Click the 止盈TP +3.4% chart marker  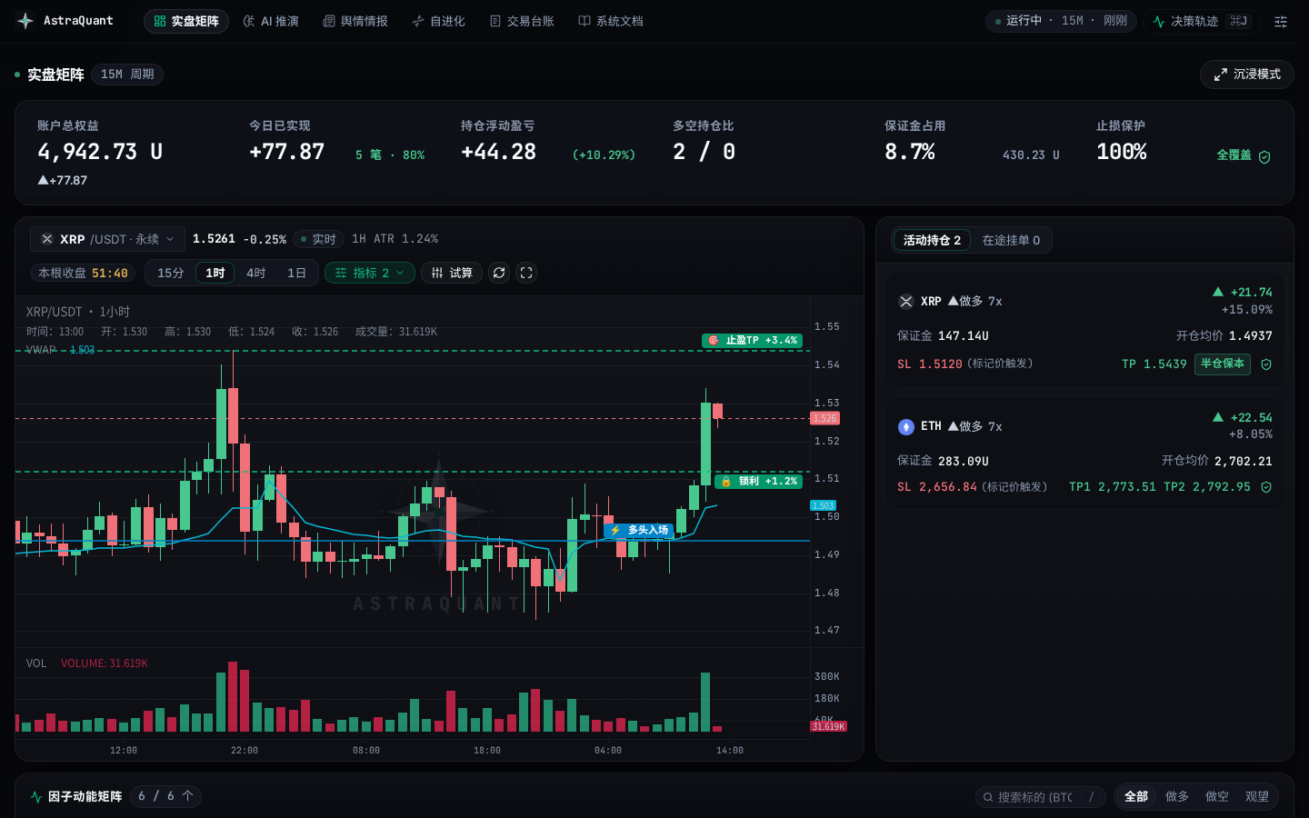[x=752, y=341]
